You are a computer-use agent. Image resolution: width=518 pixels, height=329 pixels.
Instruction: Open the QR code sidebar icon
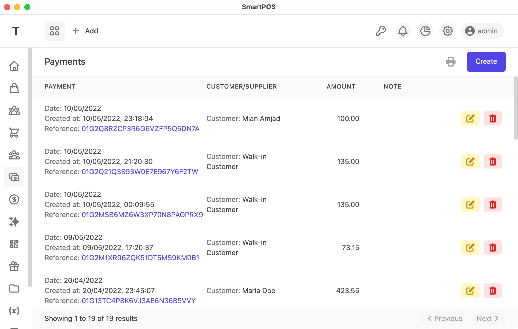(14, 244)
